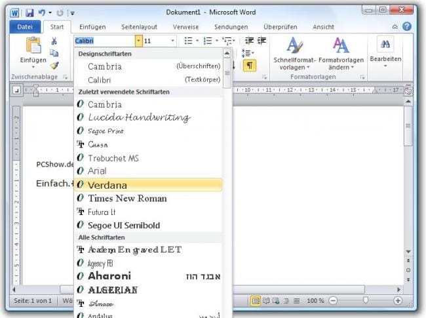Open the Seitenlayout ribbon tab
Image resolution: width=426 pixels, height=318 pixels.
139,27
